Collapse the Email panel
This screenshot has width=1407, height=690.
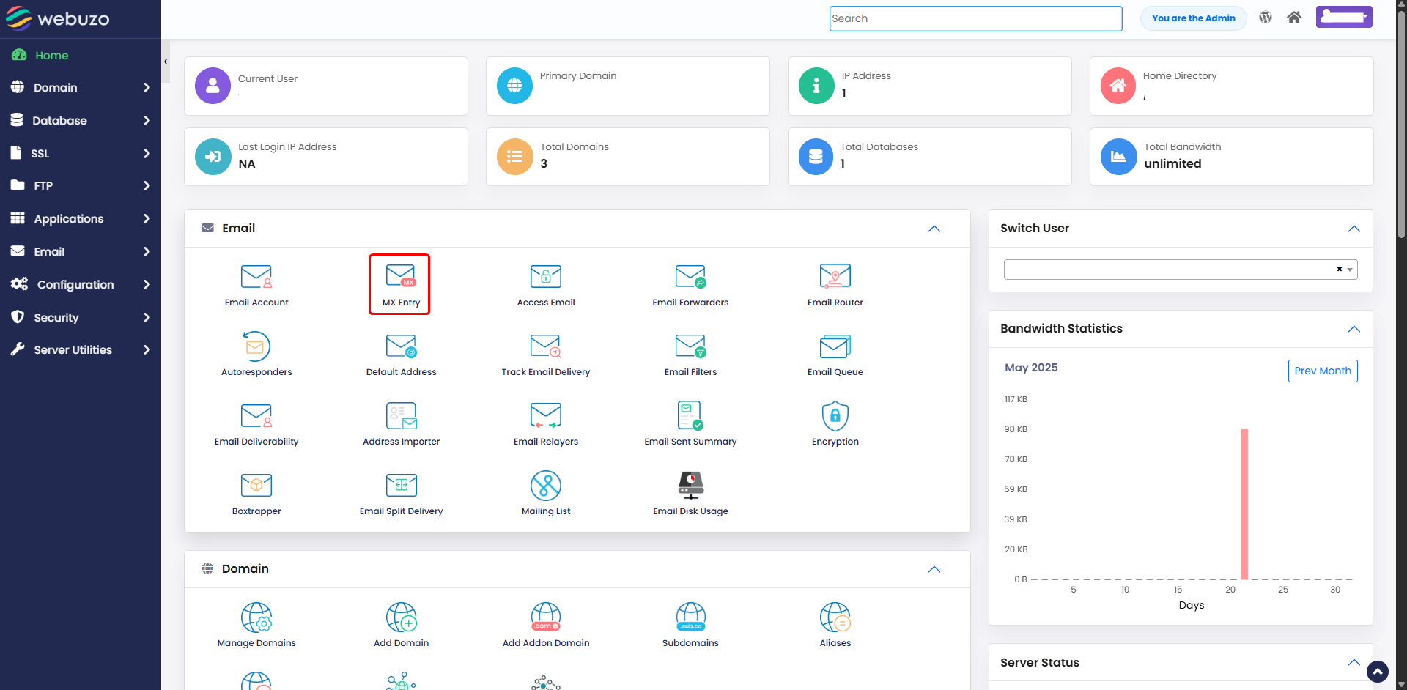click(x=934, y=229)
